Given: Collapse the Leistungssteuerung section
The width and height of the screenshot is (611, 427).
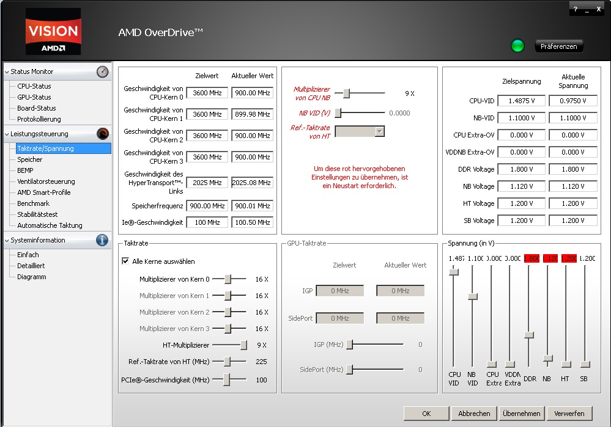Looking at the screenshot, I should pyautogui.click(x=7, y=134).
